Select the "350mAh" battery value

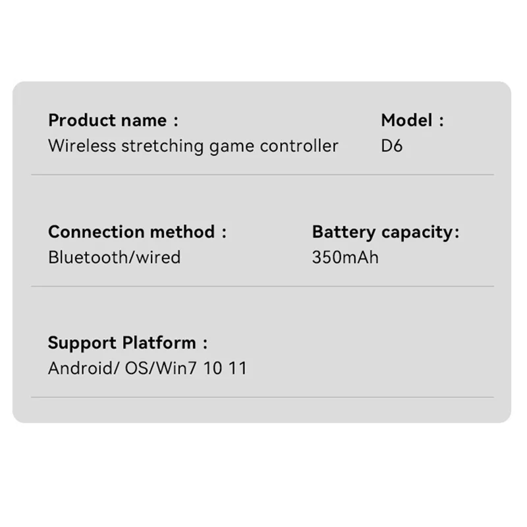(x=345, y=257)
